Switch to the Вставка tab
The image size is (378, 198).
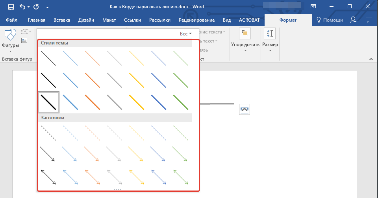(62, 20)
